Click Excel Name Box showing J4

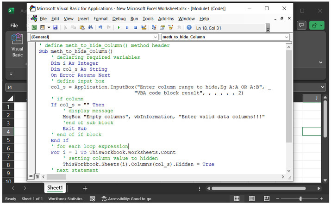pyautogui.click(x=16, y=87)
